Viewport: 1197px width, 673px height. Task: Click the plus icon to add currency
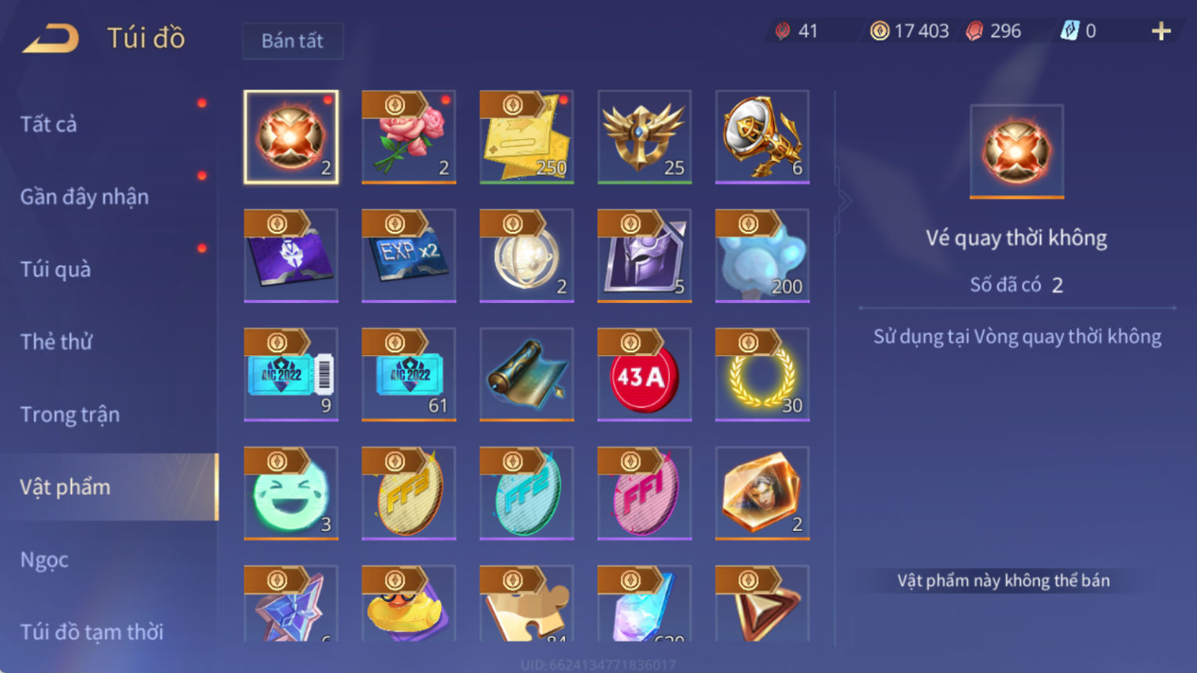(x=1161, y=31)
